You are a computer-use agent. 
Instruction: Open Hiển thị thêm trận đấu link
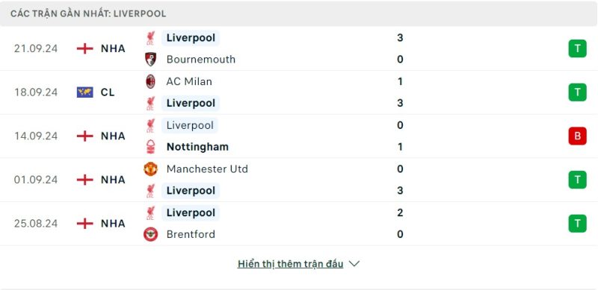(290, 264)
